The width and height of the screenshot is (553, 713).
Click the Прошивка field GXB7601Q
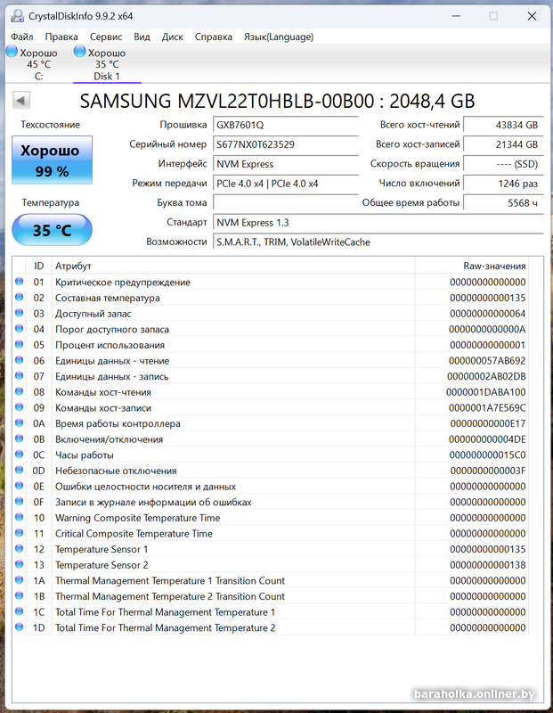[x=285, y=125]
